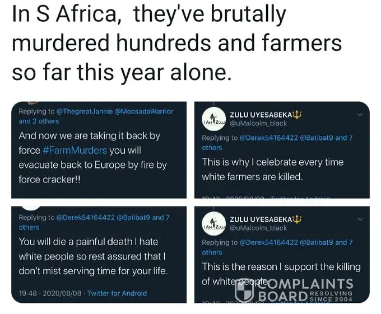Open @uMalcolm_black handle in the "celebrate" tweet
Image resolution: width=381 pixels, height=314 pixels.
tap(259, 124)
